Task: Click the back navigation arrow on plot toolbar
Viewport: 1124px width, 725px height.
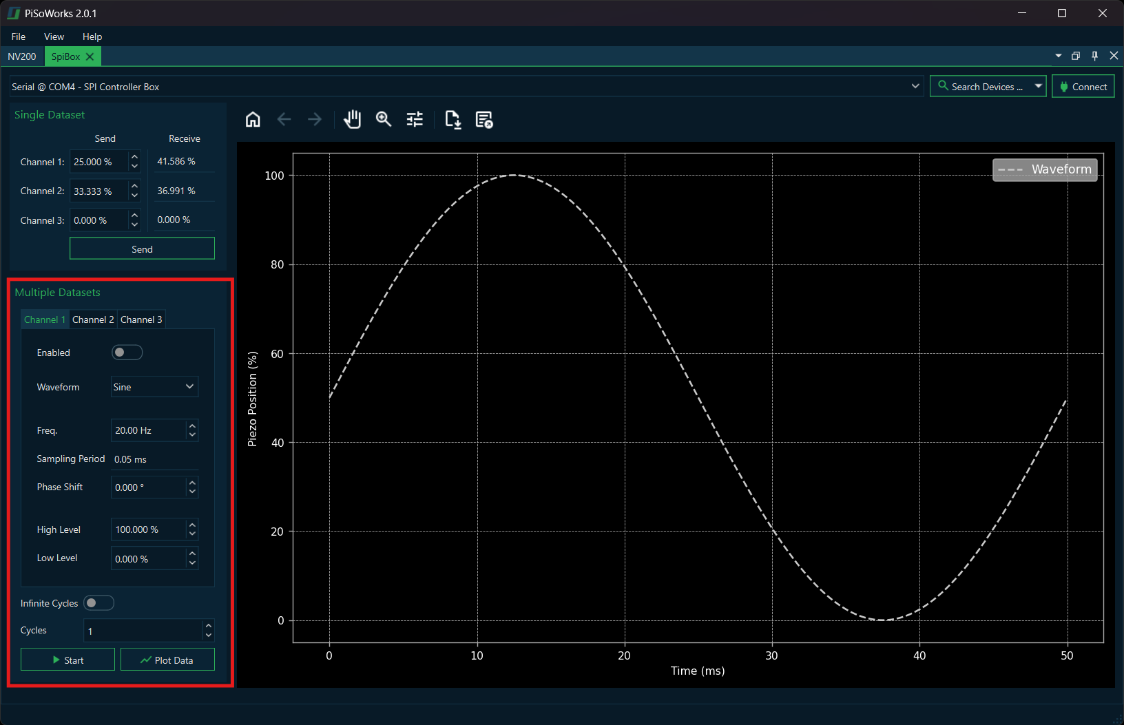Action: (284, 119)
